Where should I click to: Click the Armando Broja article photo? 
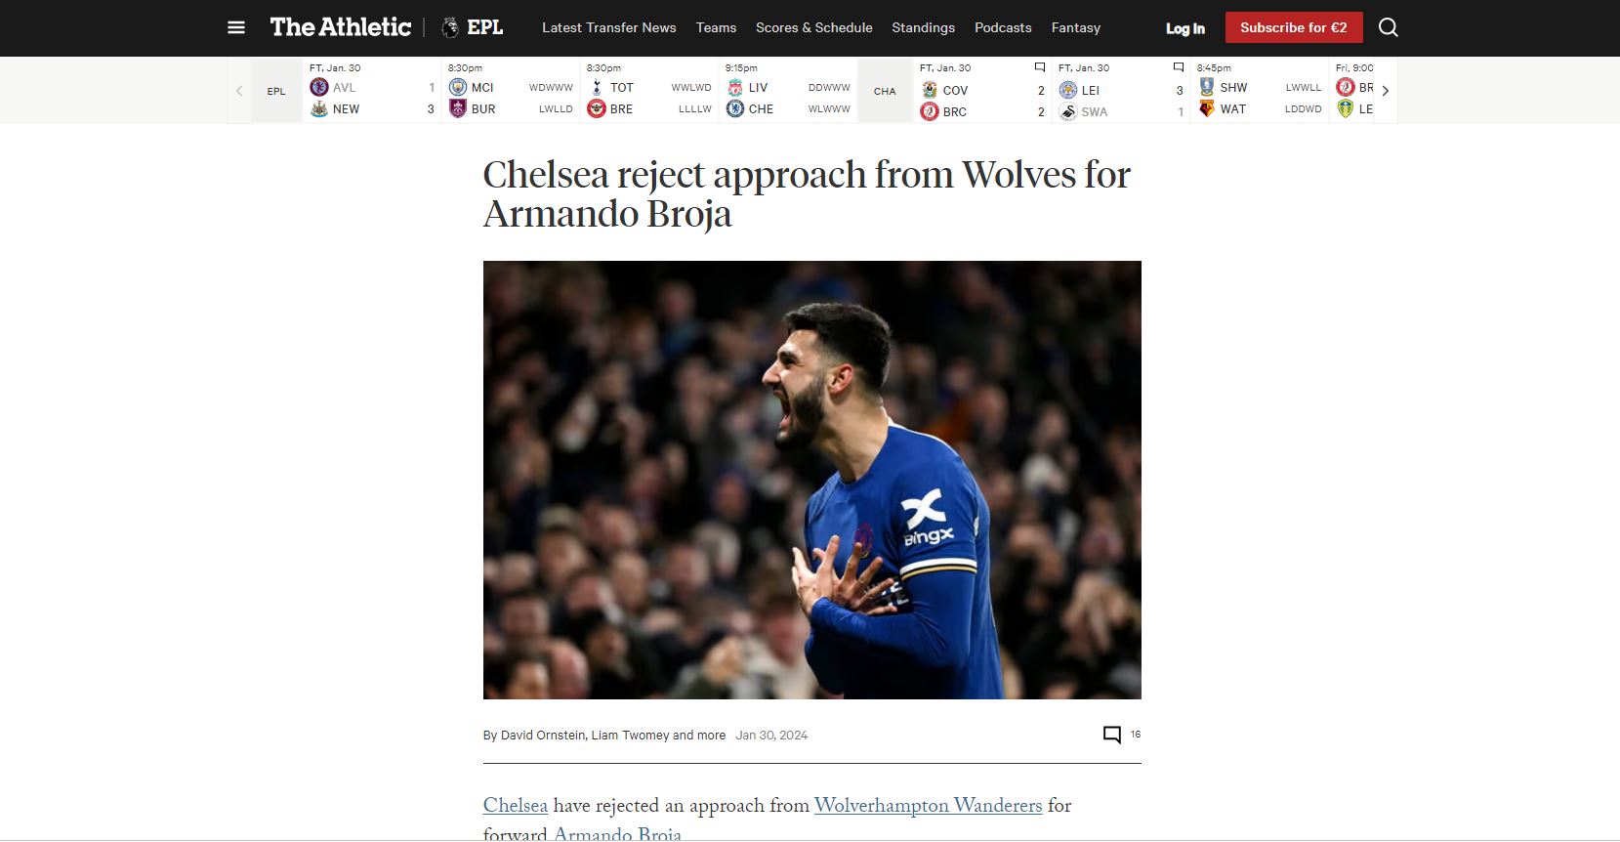point(811,480)
